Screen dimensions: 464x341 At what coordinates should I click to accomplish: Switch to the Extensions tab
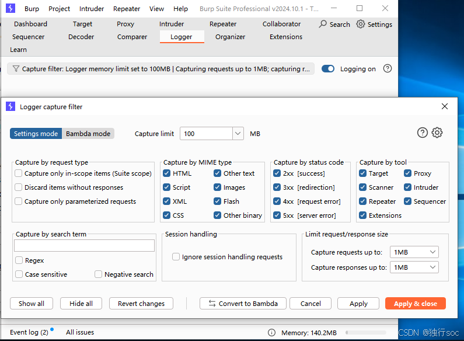click(286, 37)
